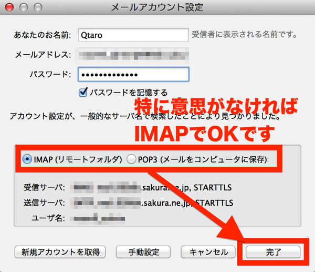Select the IMAP (リモートフォルダ) radio button

27,159
